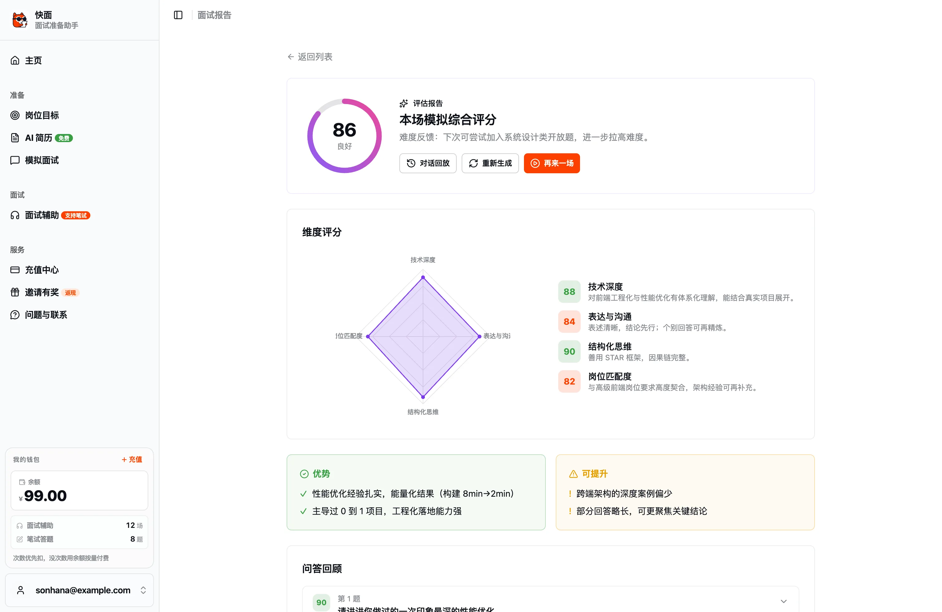Click the warning triangle icon beside 可提升

coord(573,474)
